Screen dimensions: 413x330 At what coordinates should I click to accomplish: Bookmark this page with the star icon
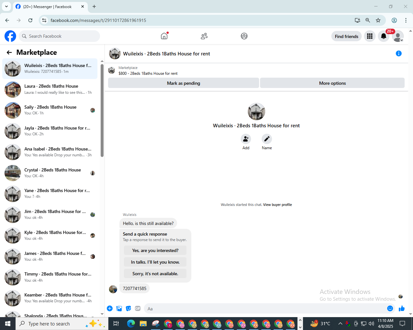click(378, 20)
